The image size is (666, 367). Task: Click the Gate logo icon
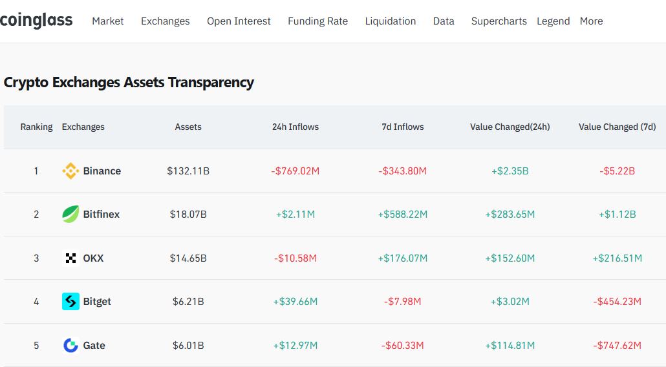70,346
